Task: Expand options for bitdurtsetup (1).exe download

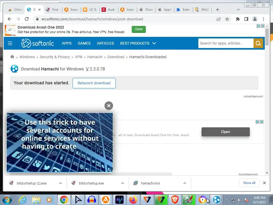Action: click(x=61, y=183)
